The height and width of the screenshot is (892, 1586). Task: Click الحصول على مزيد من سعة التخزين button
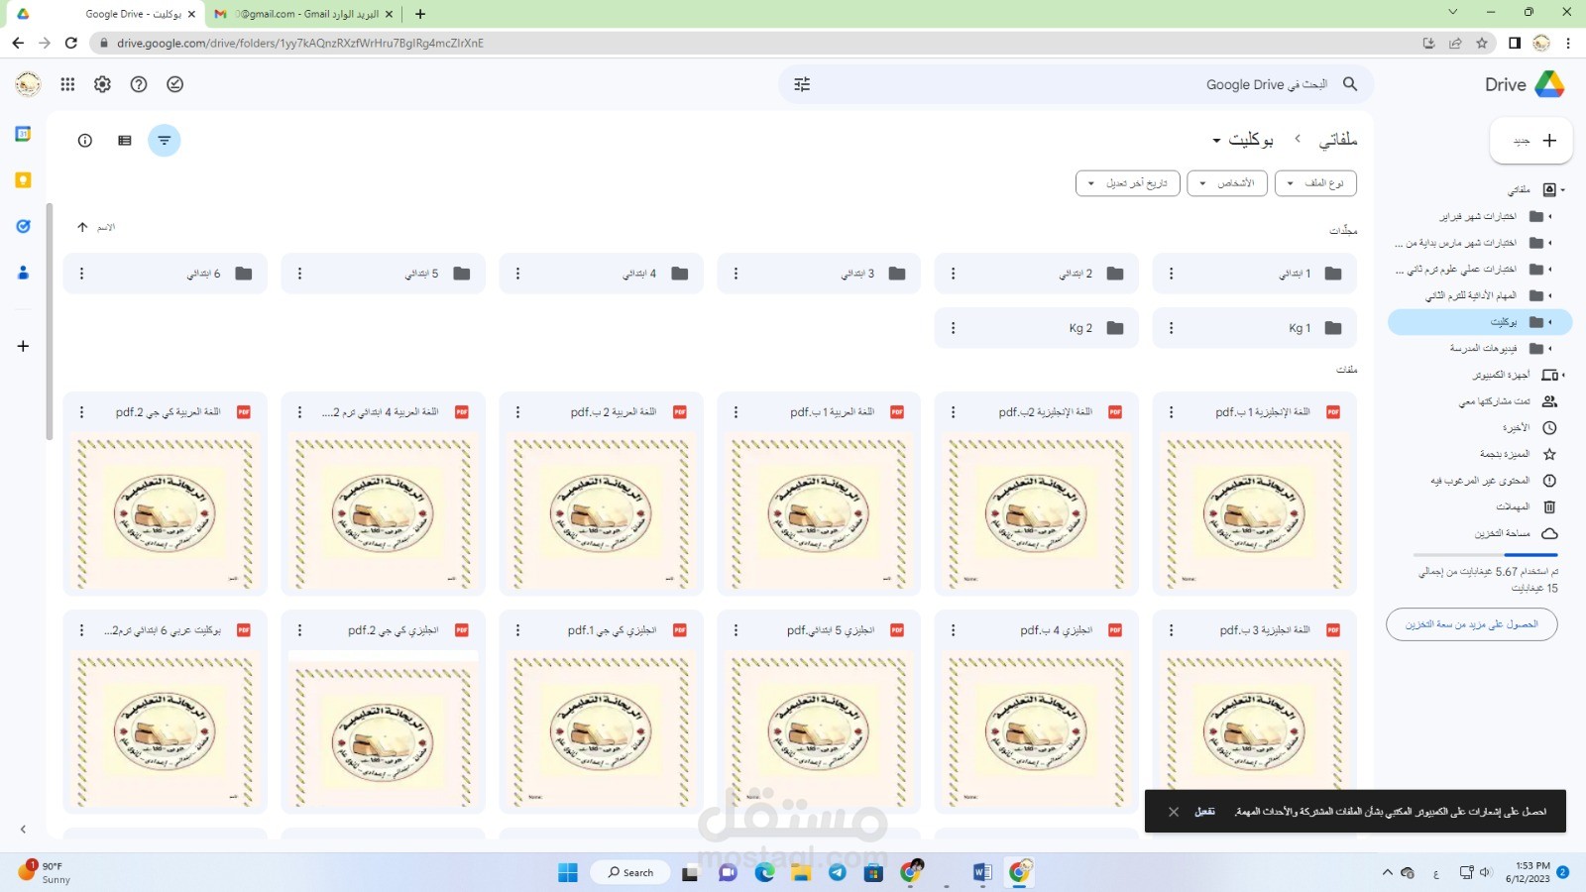pyautogui.click(x=1472, y=624)
